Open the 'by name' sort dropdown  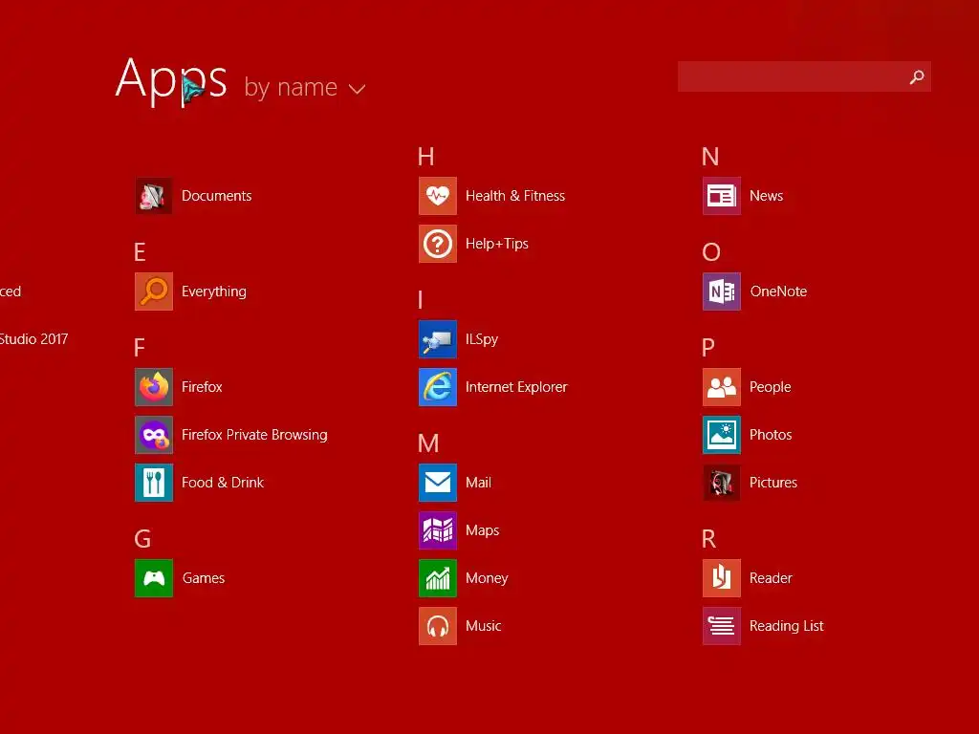(305, 87)
